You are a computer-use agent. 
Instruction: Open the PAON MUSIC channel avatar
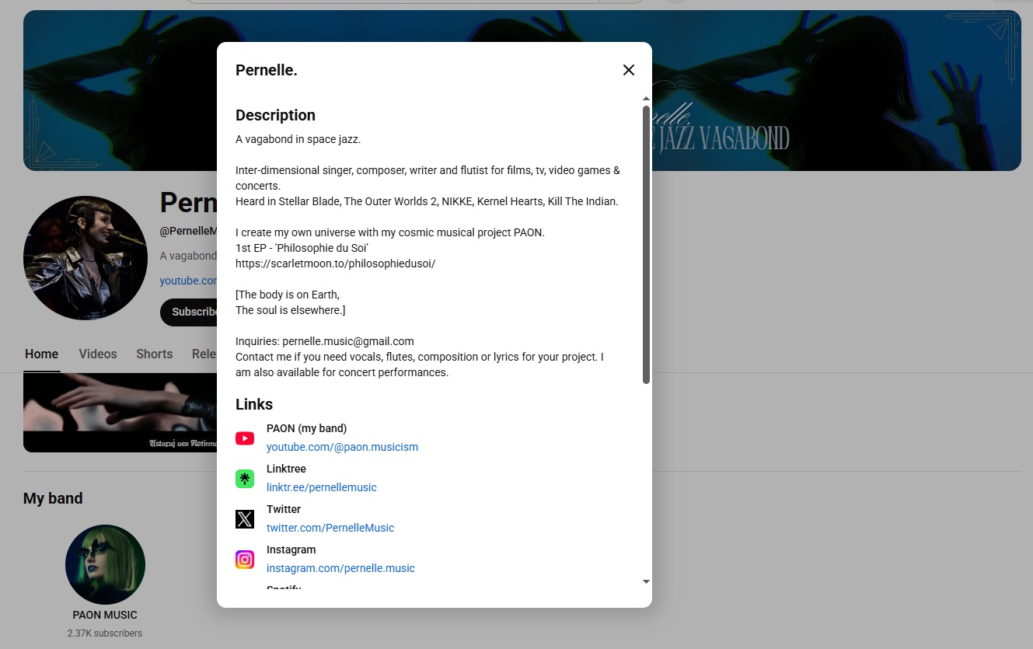105,564
